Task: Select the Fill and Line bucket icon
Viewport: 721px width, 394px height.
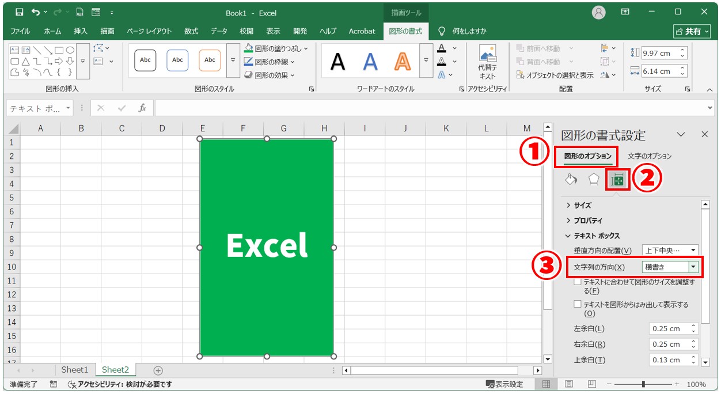Action: coord(571,180)
